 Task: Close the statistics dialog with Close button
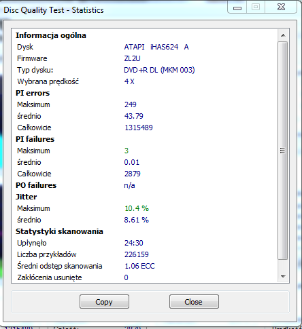(x=194, y=301)
